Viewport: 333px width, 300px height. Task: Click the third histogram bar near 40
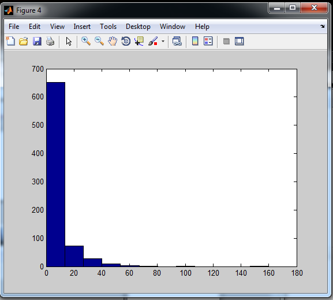coord(92,262)
